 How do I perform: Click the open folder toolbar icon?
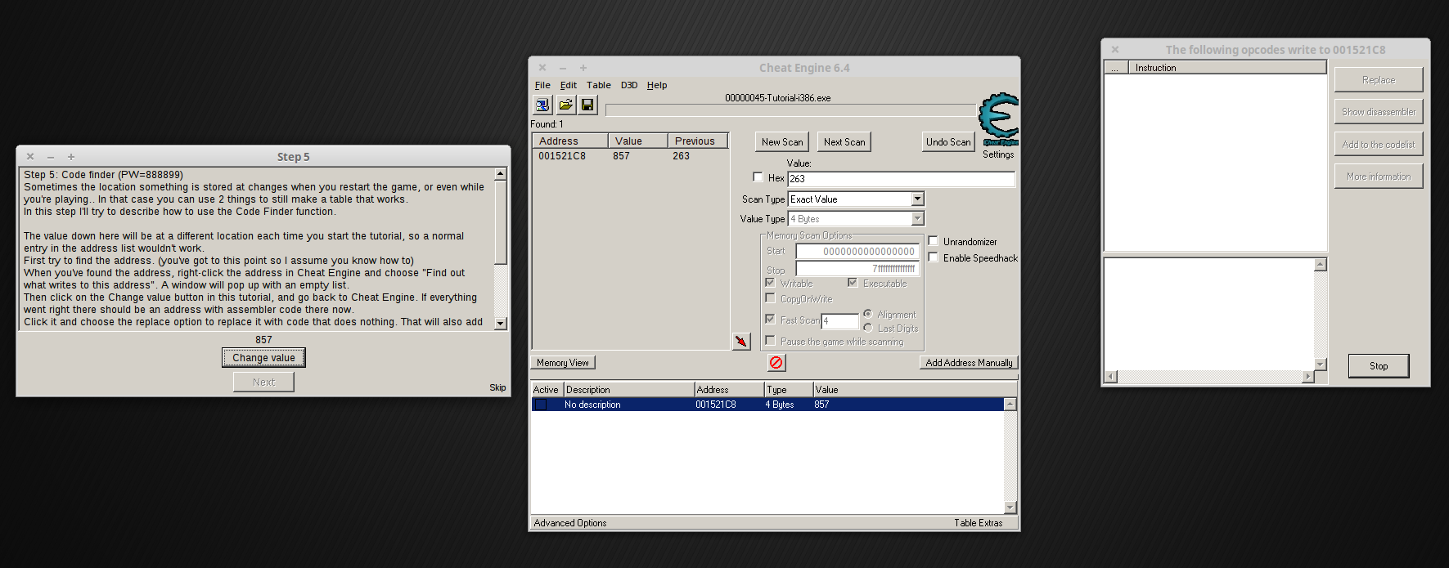(x=565, y=105)
